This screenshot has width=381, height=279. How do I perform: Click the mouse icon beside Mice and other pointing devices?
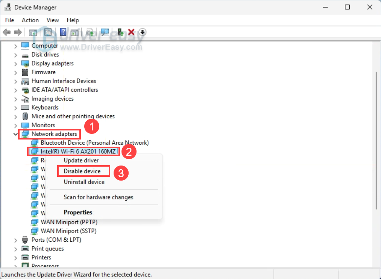[25, 116]
